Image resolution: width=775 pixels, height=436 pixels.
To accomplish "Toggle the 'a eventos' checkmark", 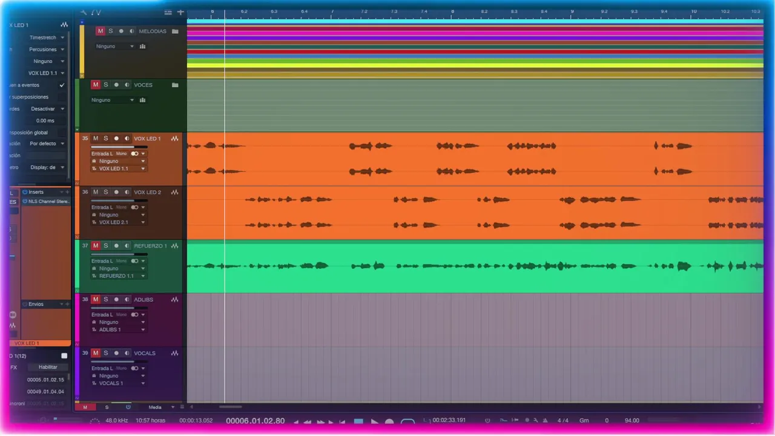I will coord(62,85).
